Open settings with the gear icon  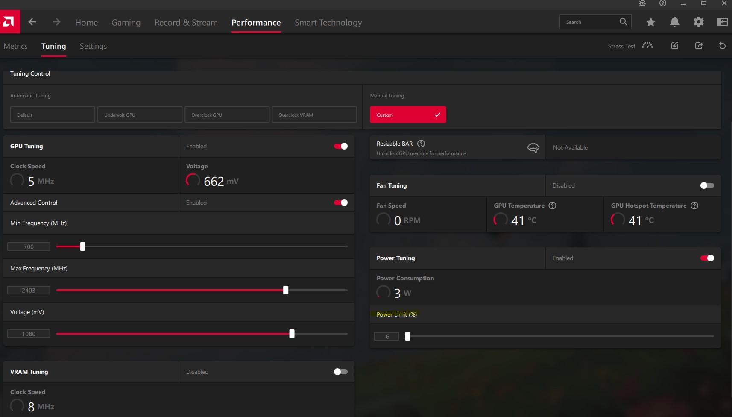(699, 22)
